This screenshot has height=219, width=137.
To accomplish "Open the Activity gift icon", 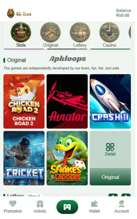I will [40, 204].
